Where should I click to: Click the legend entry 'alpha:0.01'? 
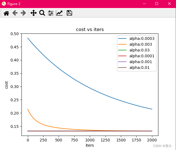click(x=139, y=68)
